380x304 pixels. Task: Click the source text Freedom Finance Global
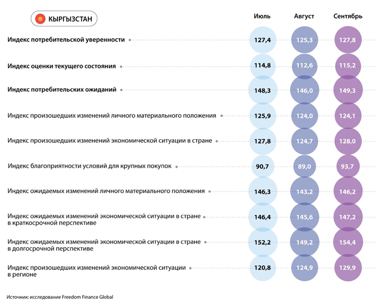point(86,297)
